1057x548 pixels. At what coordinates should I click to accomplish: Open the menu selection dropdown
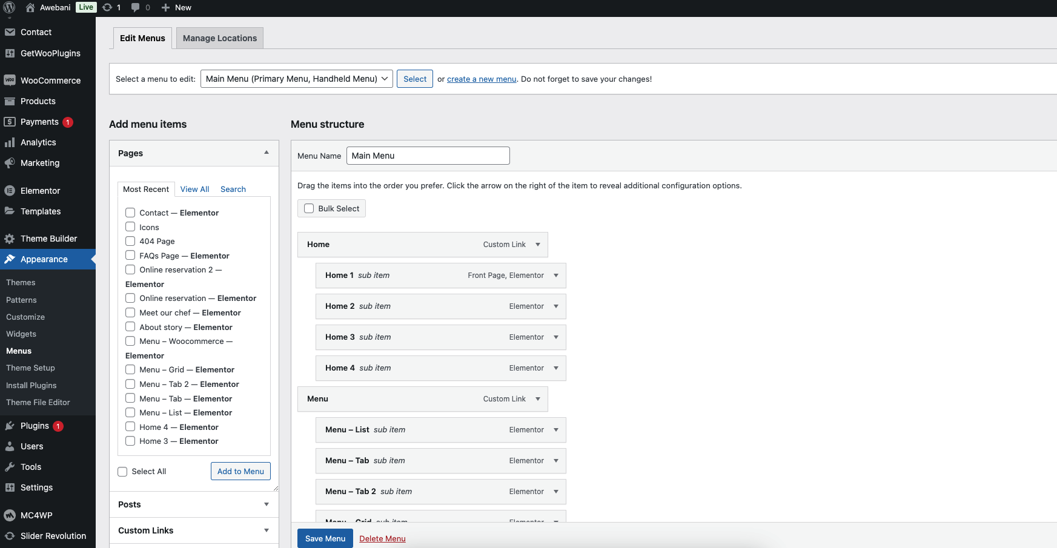click(x=296, y=79)
